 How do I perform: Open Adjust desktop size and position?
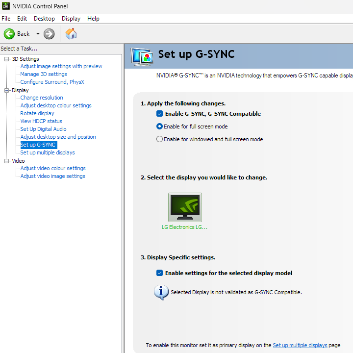point(58,137)
